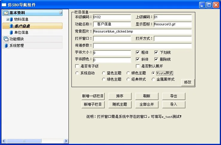Open the 系统管理 navigation group
Image resolution: width=221 pixels, height=145 pixels.
click(32, 46)
